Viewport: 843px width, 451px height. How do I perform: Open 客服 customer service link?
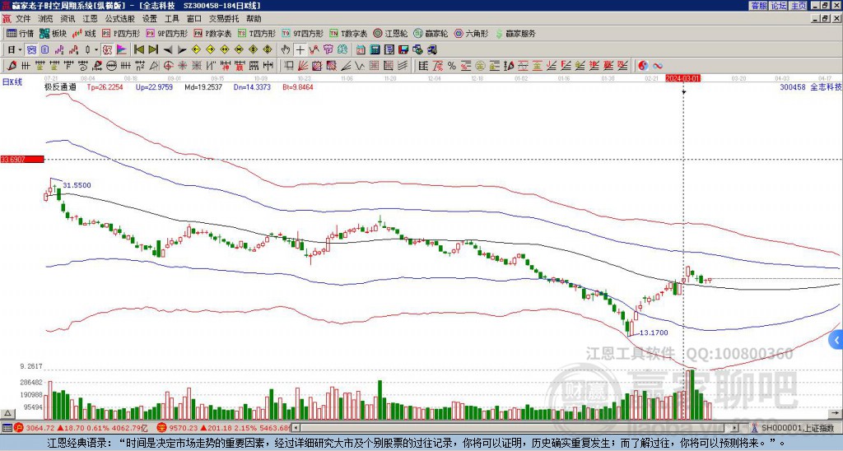[x=759, y=6]
